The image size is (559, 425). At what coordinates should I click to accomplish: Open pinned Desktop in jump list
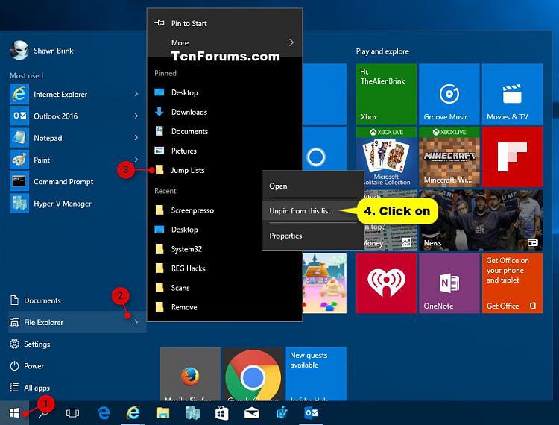(224, 92)
